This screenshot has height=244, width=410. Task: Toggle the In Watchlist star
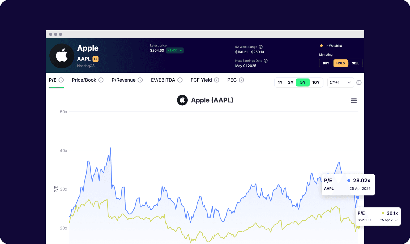(x=321, y=46)
